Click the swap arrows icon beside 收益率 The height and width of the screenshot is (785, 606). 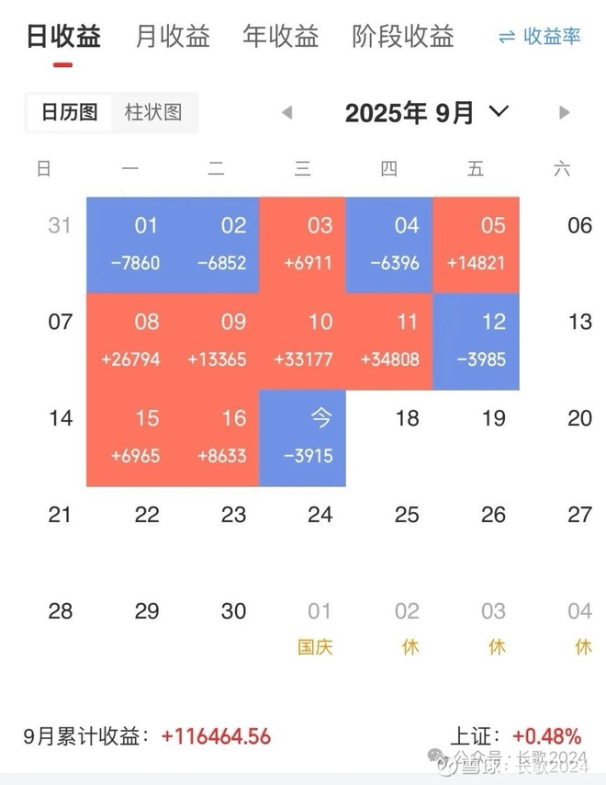click(506, 37)
